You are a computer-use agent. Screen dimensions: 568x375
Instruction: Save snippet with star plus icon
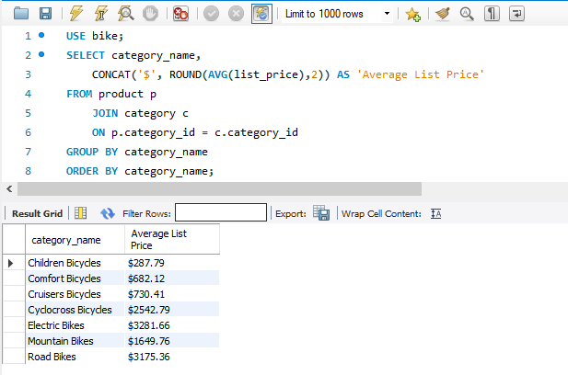412,15
